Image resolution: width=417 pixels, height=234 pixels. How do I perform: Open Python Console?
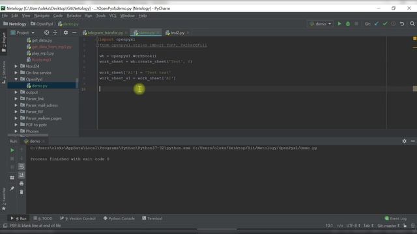[119, 218]
